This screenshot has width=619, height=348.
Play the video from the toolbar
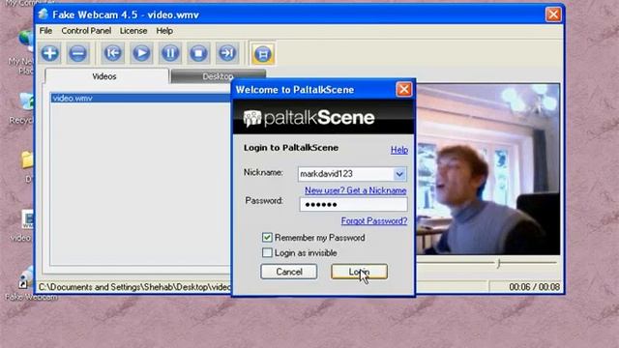(141, 53)
